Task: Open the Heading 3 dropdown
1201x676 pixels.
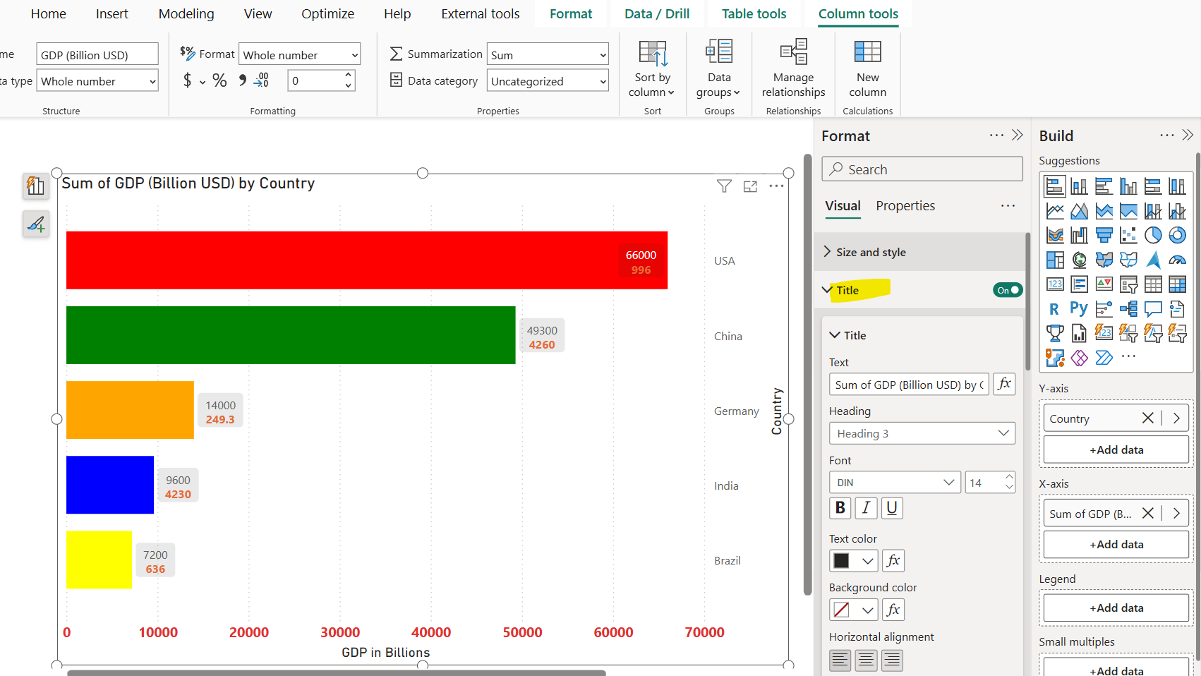Action: tap(922, 433)
